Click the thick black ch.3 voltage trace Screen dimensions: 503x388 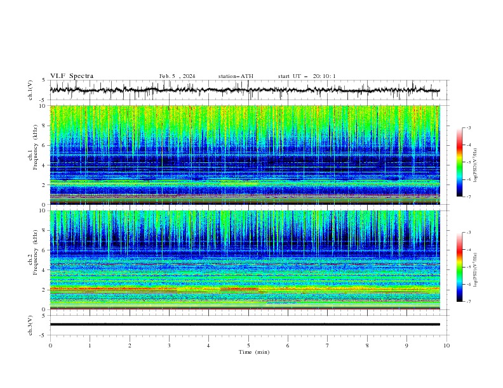245,325
